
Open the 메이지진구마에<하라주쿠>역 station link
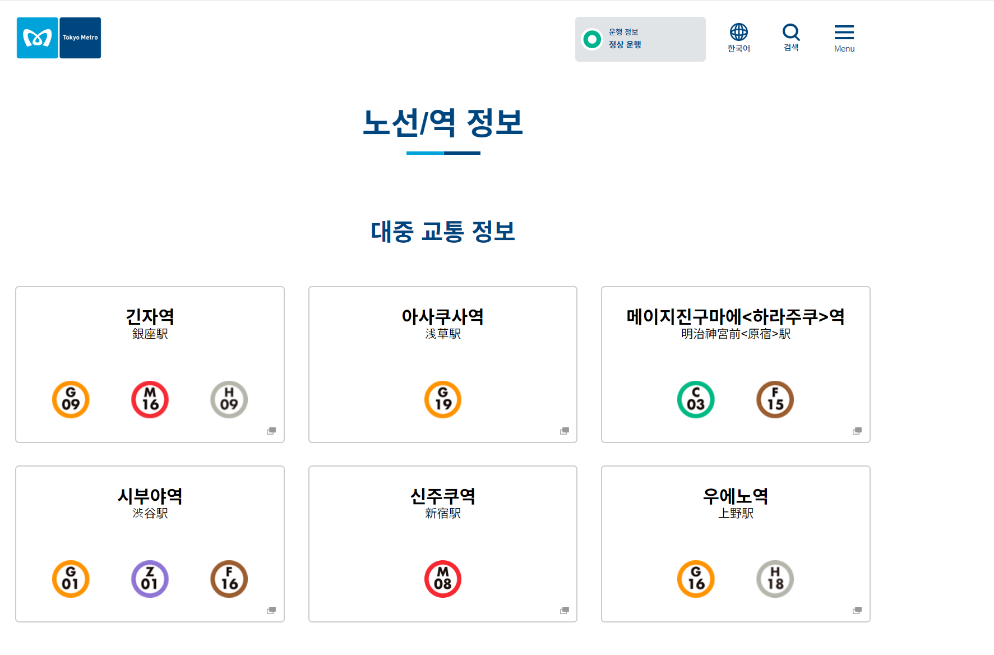click(736, 365)
